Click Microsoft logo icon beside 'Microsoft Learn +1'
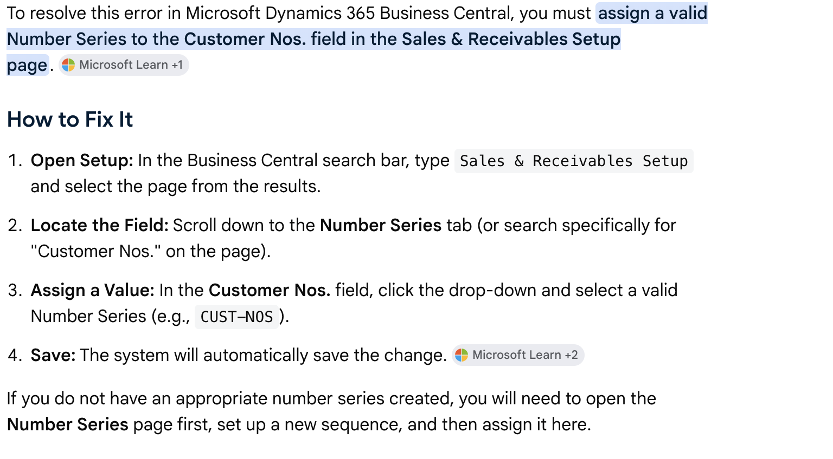 point(68,65)
